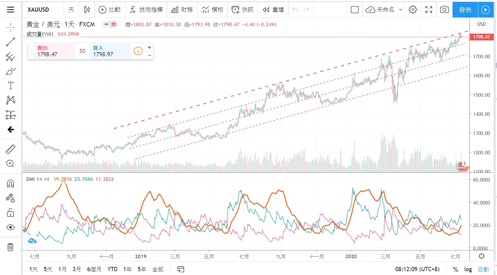
Task: Open the candlestick chart style selector
Action: pos(87,10)
